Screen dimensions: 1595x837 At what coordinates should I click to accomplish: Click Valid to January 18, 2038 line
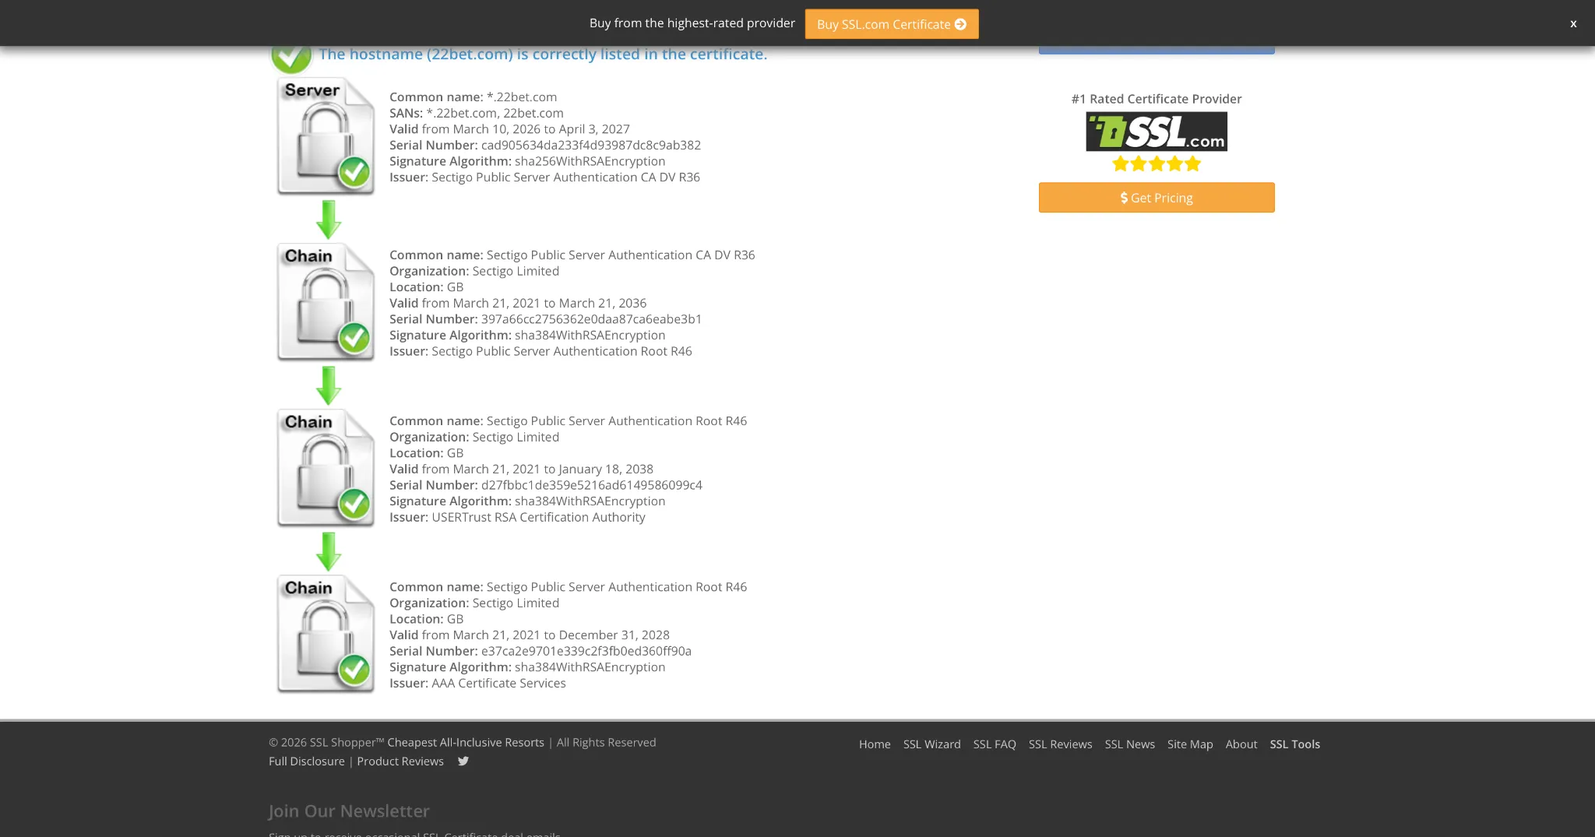[521, 469]
